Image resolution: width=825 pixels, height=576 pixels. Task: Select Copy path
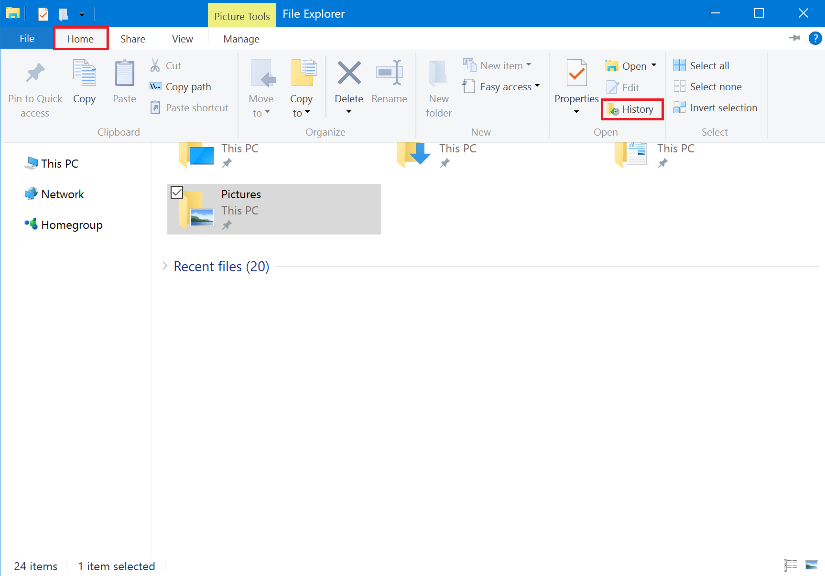(x=180, y=86)
